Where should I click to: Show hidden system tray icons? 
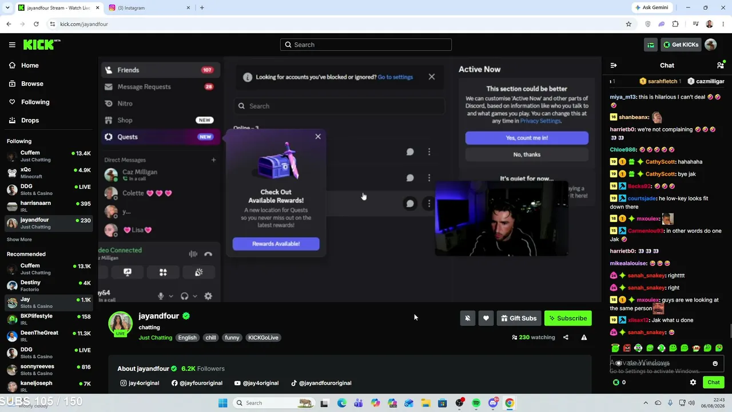(x=646, y=403)
